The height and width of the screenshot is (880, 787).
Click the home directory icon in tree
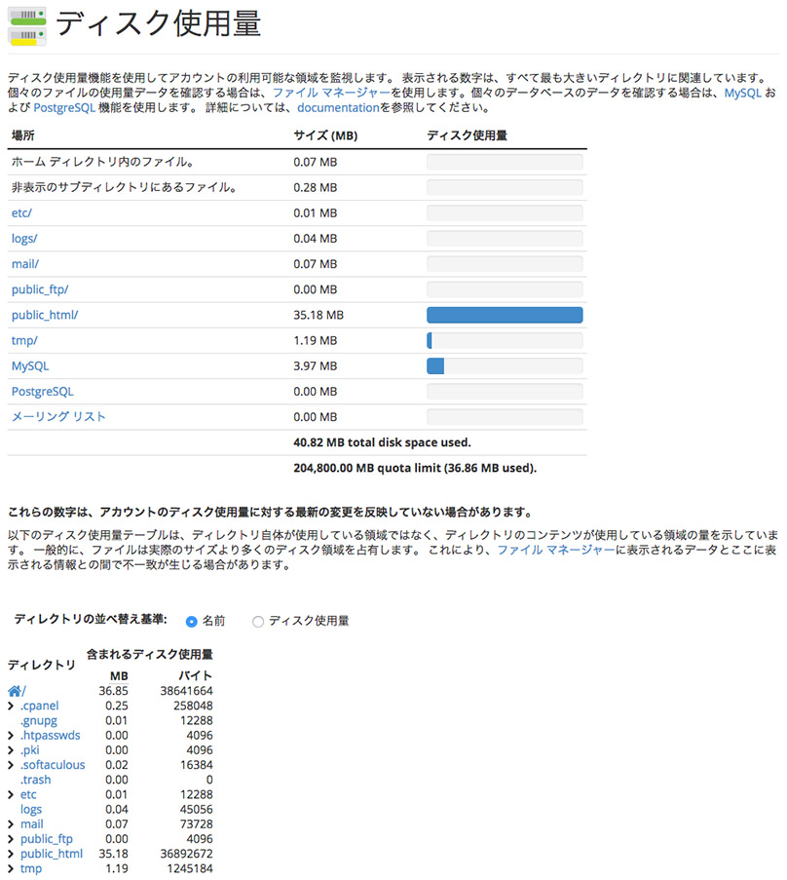14,691
